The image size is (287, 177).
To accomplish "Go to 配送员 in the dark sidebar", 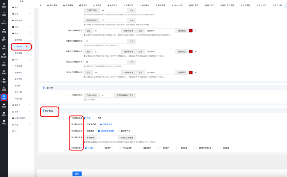I will [4, 55].
